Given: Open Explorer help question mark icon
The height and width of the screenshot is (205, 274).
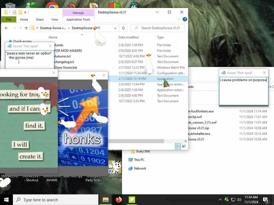Looking at the screenshot, I should coord(185,19).
